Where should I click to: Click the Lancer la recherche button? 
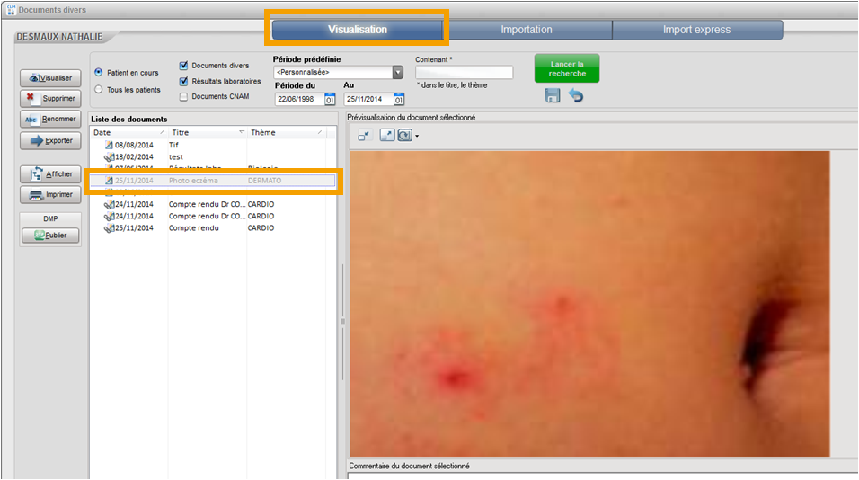(x=567, y=68)
